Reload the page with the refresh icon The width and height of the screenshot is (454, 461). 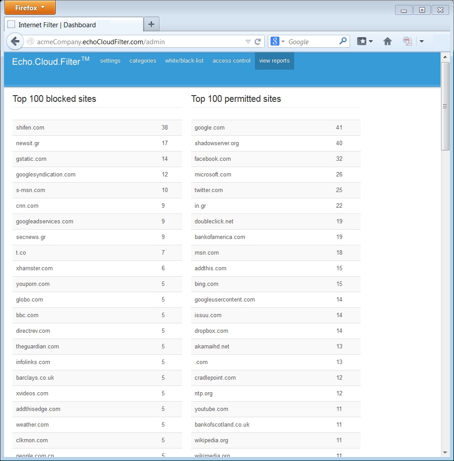point(258,42)
